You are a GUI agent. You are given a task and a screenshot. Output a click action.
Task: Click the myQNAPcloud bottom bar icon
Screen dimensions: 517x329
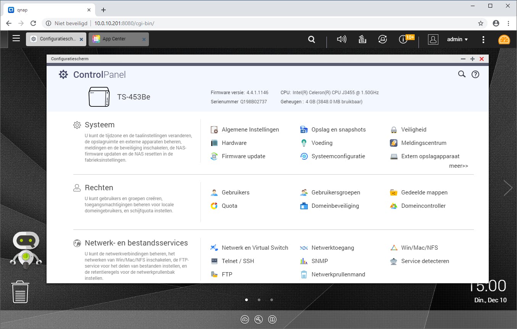pos(245,319)
